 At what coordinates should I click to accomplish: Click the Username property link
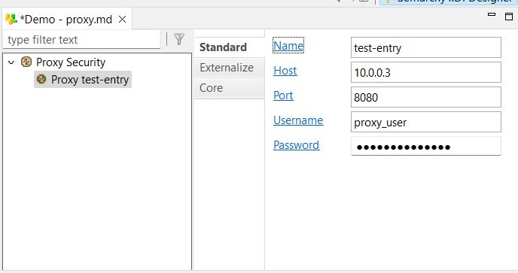tap(298, 120)
